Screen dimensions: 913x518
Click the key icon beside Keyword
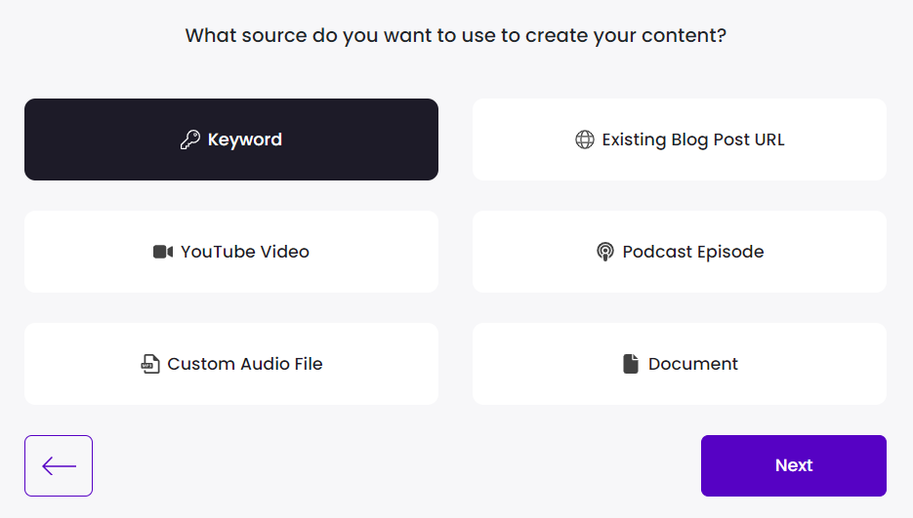[190, 139]
